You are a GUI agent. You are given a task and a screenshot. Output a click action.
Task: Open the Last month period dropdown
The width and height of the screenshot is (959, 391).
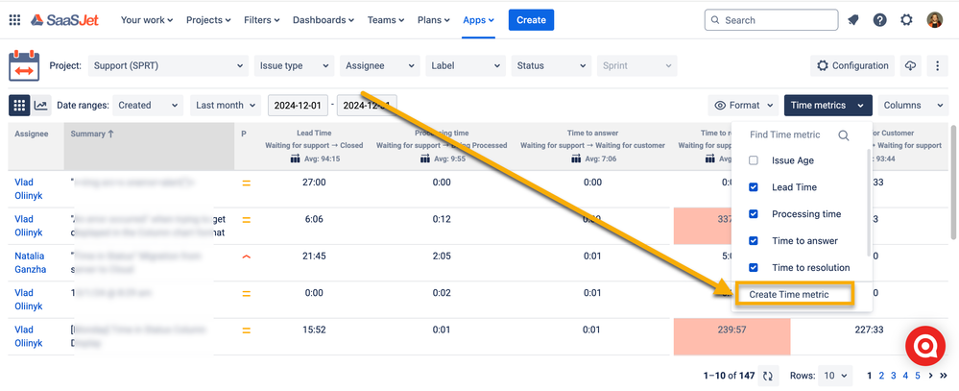click(225, 106)
